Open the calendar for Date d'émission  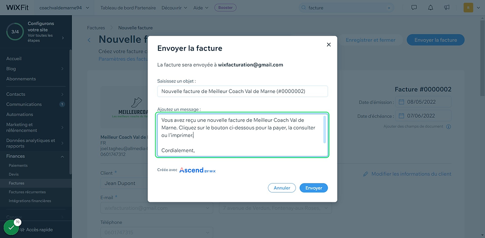point(401,102)
